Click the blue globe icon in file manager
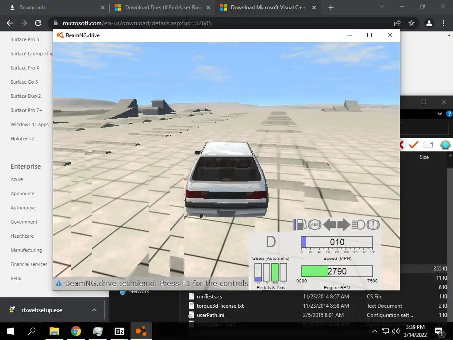 (445, 144)
